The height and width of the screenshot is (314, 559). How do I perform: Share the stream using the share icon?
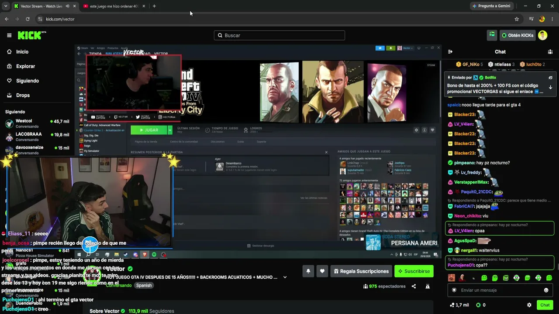click(414, 287)
